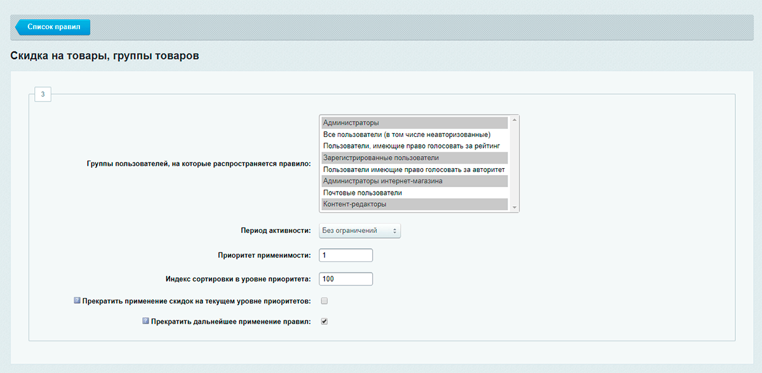Viewport: 762px width, 373px height.
Task: Uncheck 'Прекратить дальнейшее применение правил' checkbox
Action: pyautogui.click(x=324, y=322)
